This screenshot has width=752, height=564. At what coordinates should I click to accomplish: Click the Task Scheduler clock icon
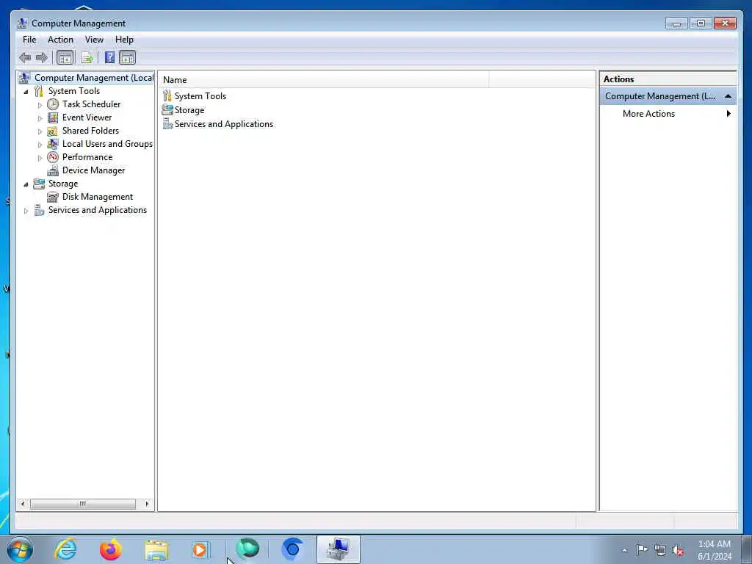[x=53, y=104]
